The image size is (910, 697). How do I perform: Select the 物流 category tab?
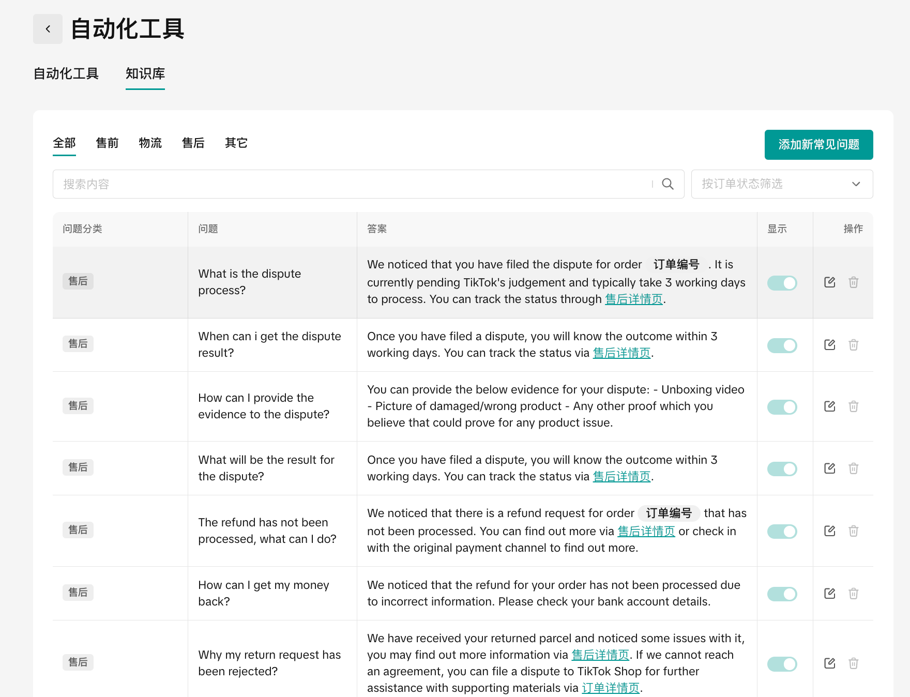150,143
